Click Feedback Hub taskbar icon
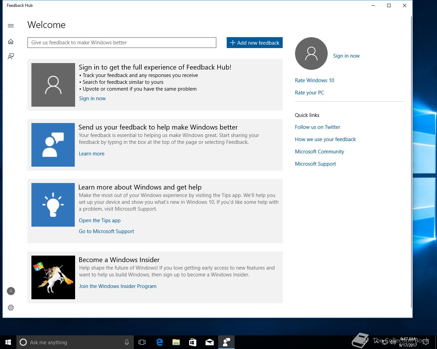 pos(226,342)
